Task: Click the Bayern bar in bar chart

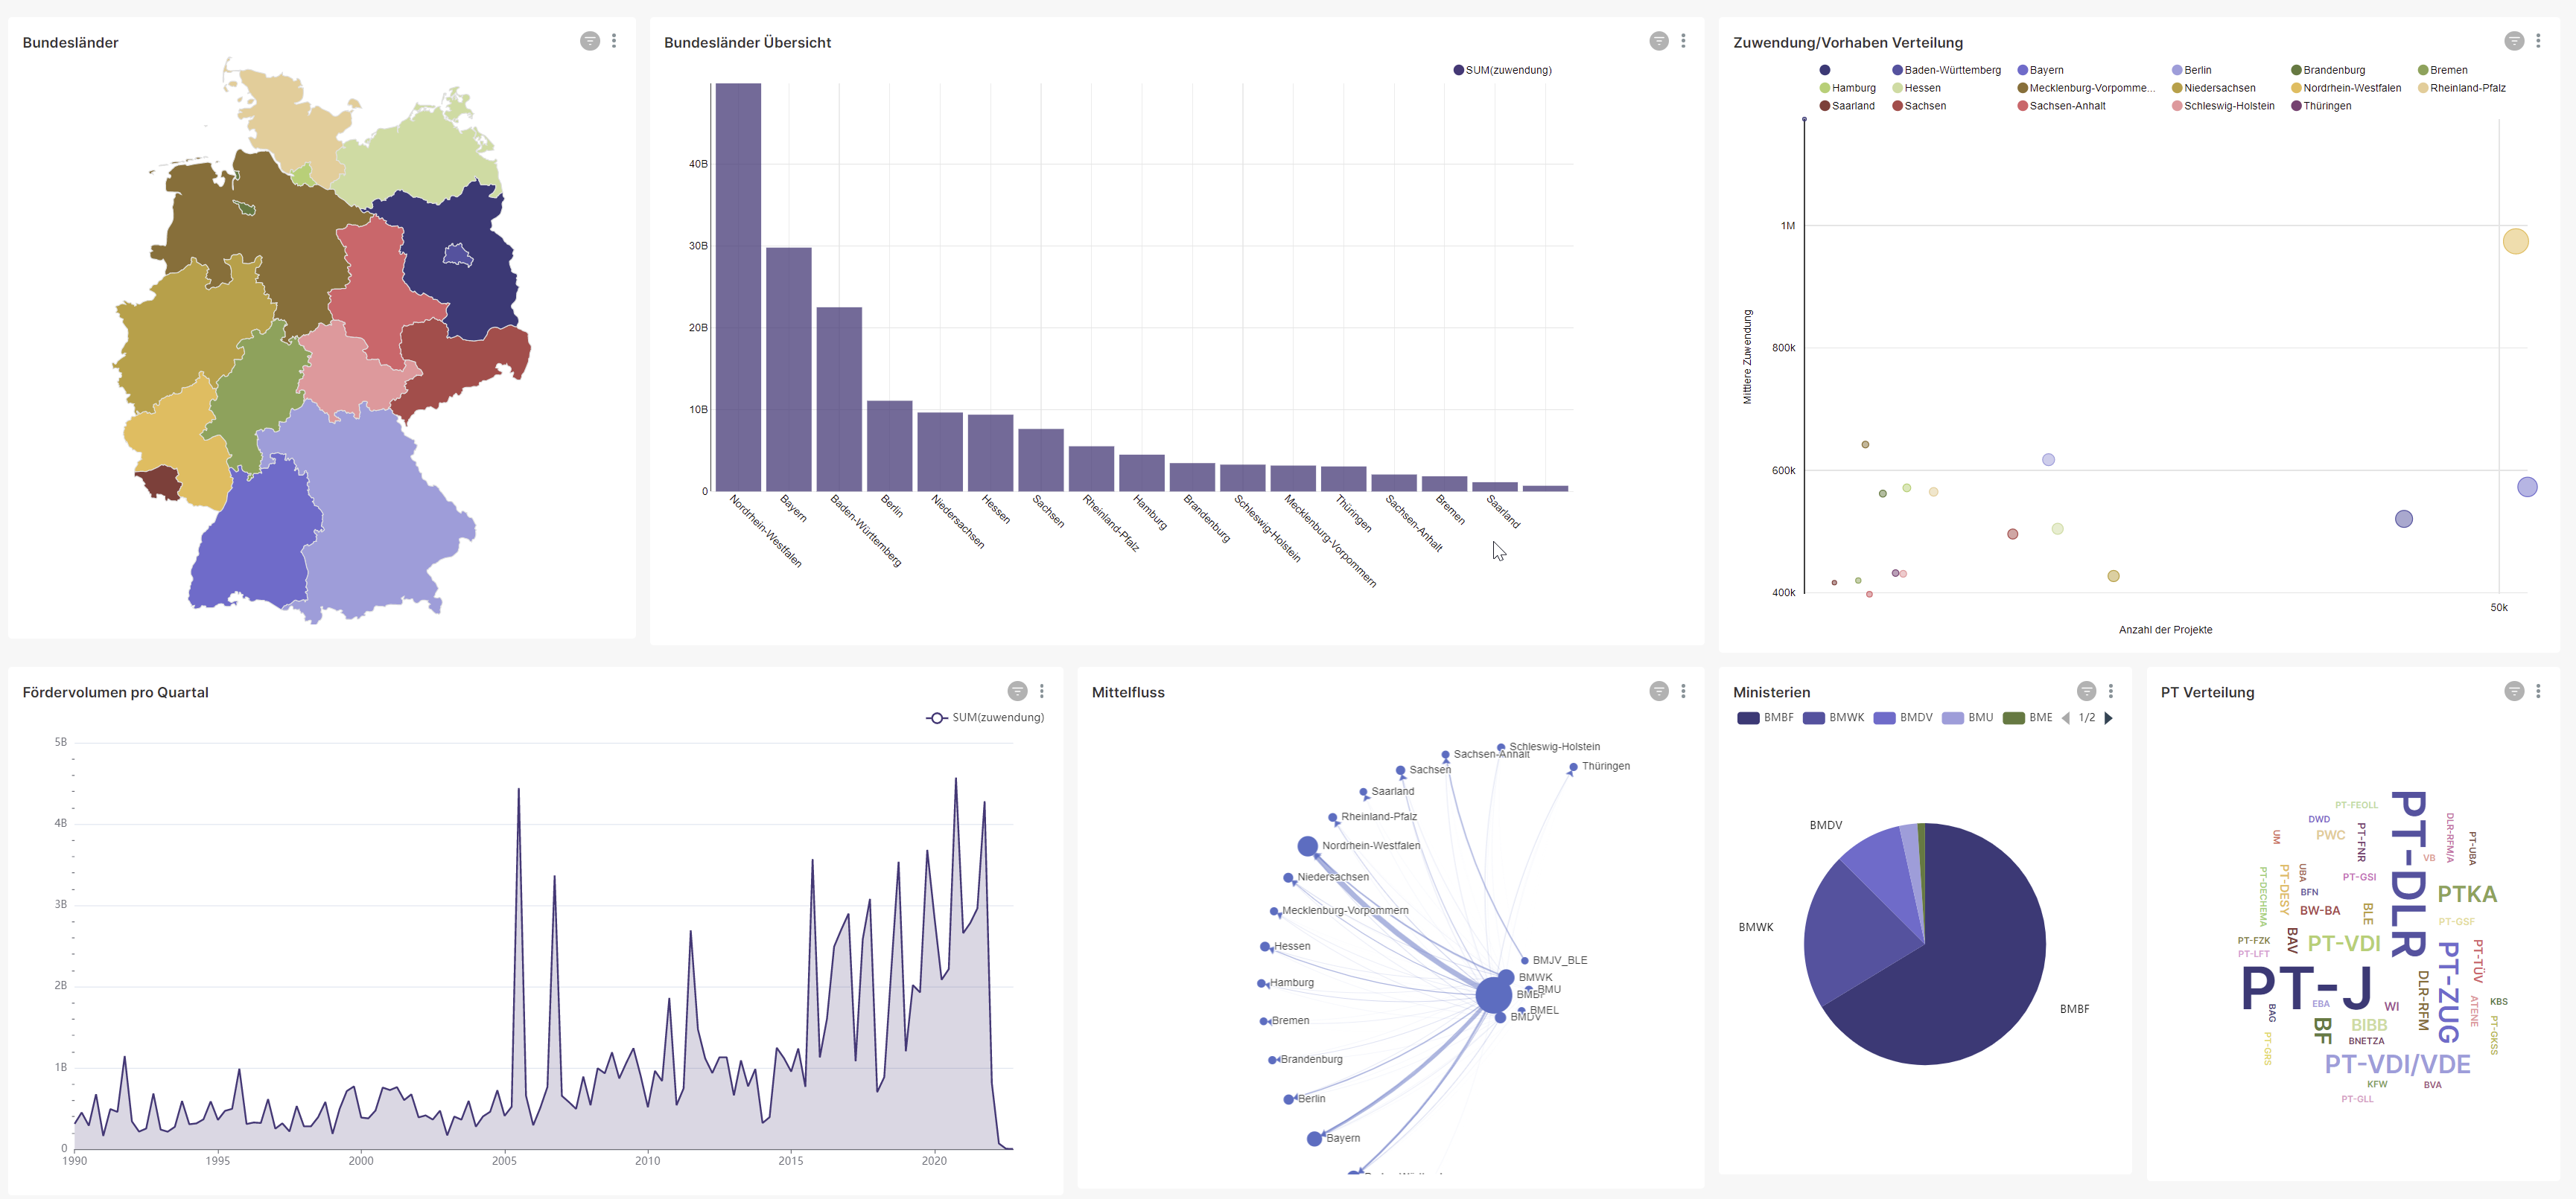Action: pyautogui.click(x=789, y=370)
